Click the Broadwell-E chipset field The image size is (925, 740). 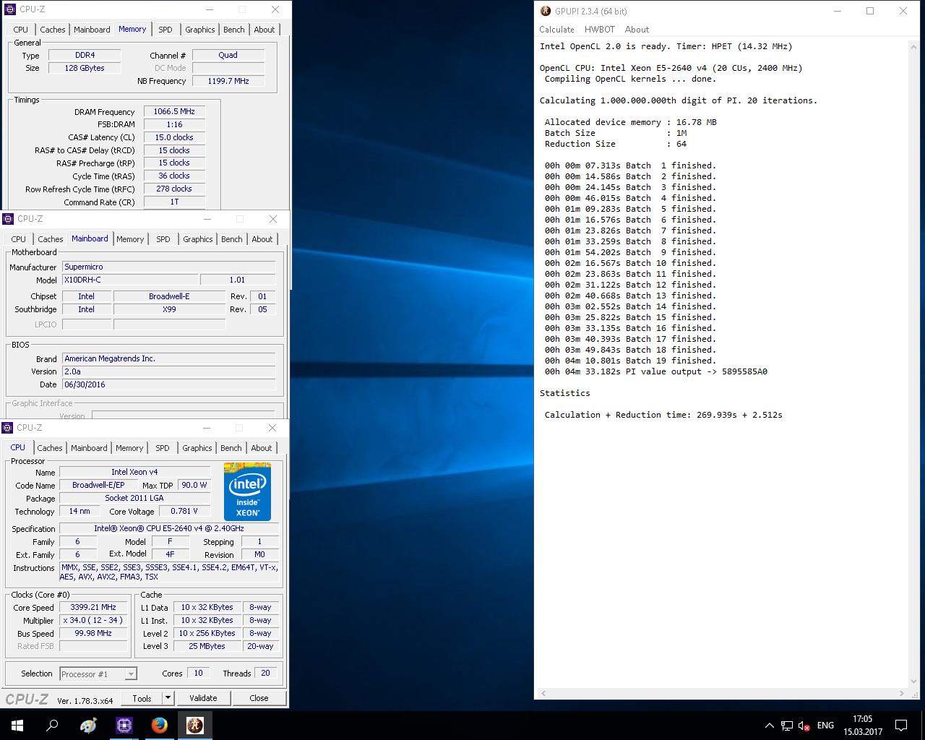169,296
